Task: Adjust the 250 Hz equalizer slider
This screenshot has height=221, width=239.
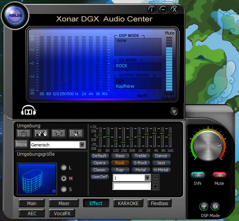Action: pos(123,142)
